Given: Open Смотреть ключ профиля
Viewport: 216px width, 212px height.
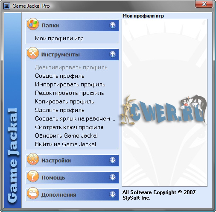Looking at the screenshot, I should pos(69,127).
